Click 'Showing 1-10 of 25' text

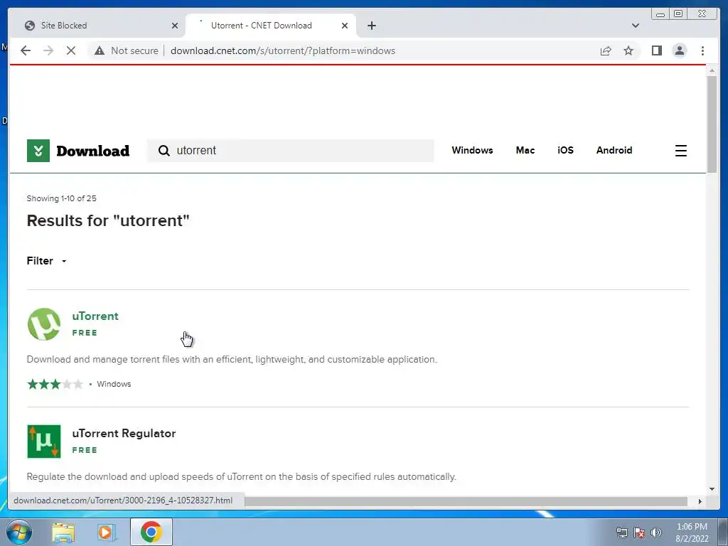61,198
